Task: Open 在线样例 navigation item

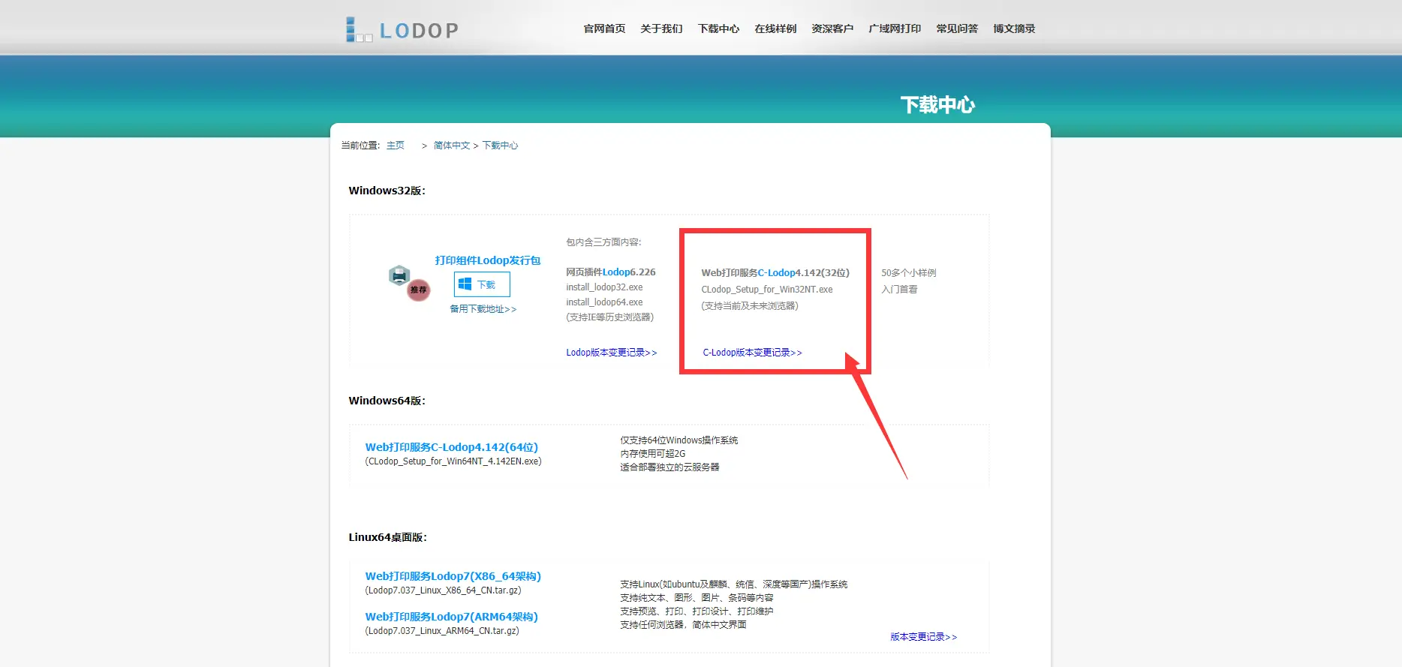Action: [x=775, y=29]
